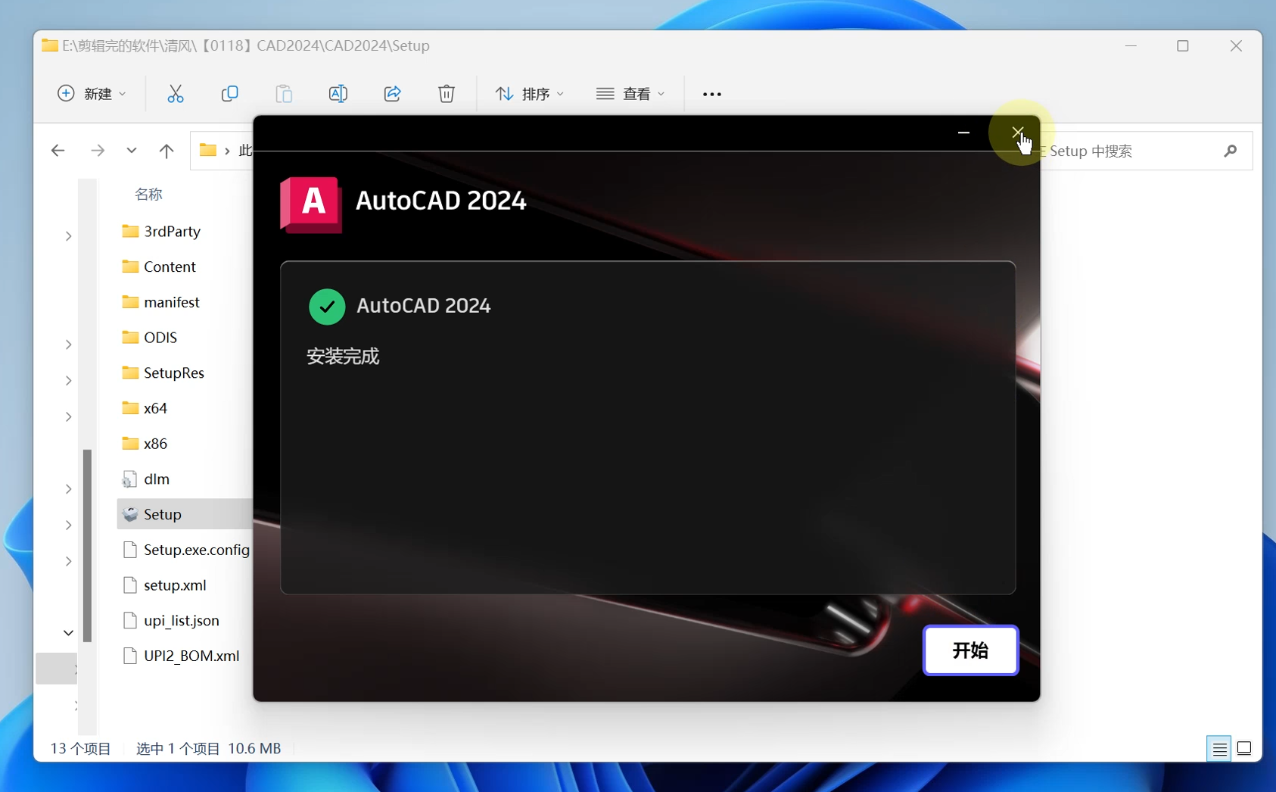Go back with the left arrow
This screenshot has height=792, width=1276.
pos(58,151)
